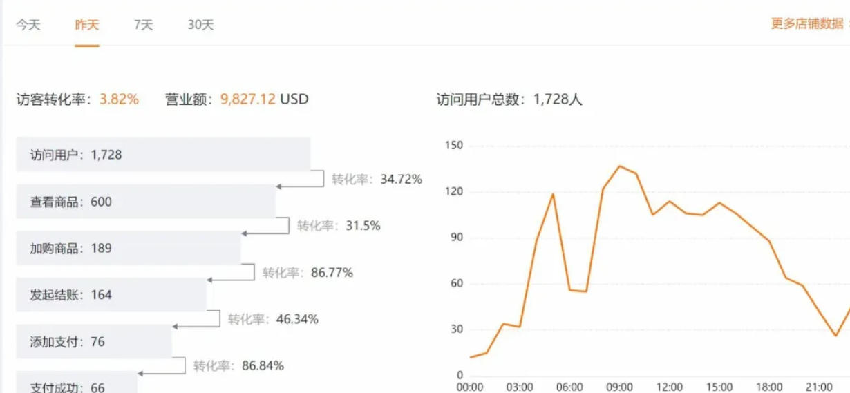This screenshot has height=393, width=850.
Task: Select the 发起结账 164 funnel bar
Action: coord(111,295)
